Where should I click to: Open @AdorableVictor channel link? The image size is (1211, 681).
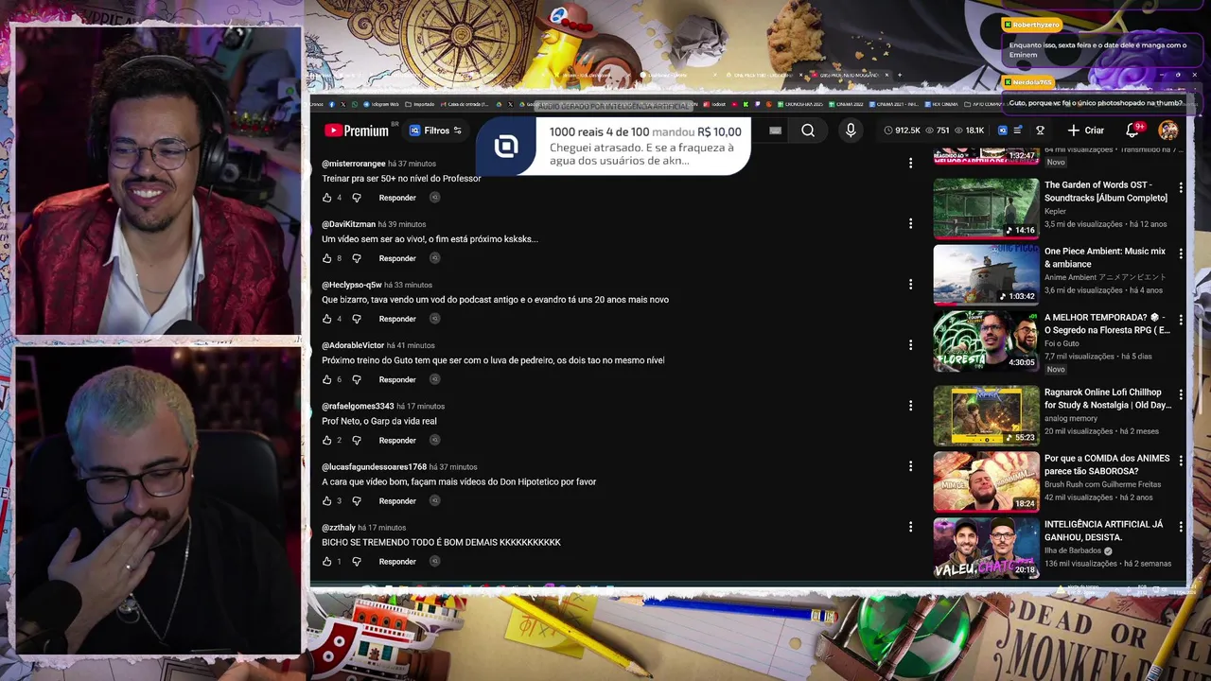point(353,345)
